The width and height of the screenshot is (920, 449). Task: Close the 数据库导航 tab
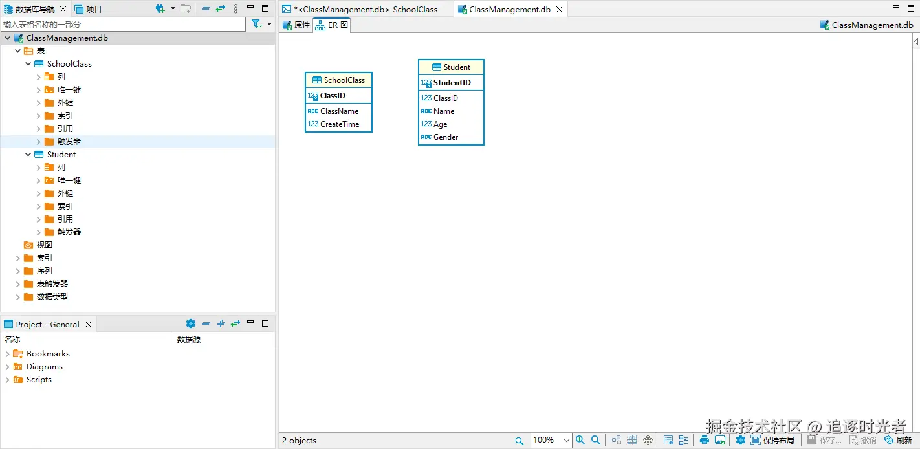tap(63, 9)
